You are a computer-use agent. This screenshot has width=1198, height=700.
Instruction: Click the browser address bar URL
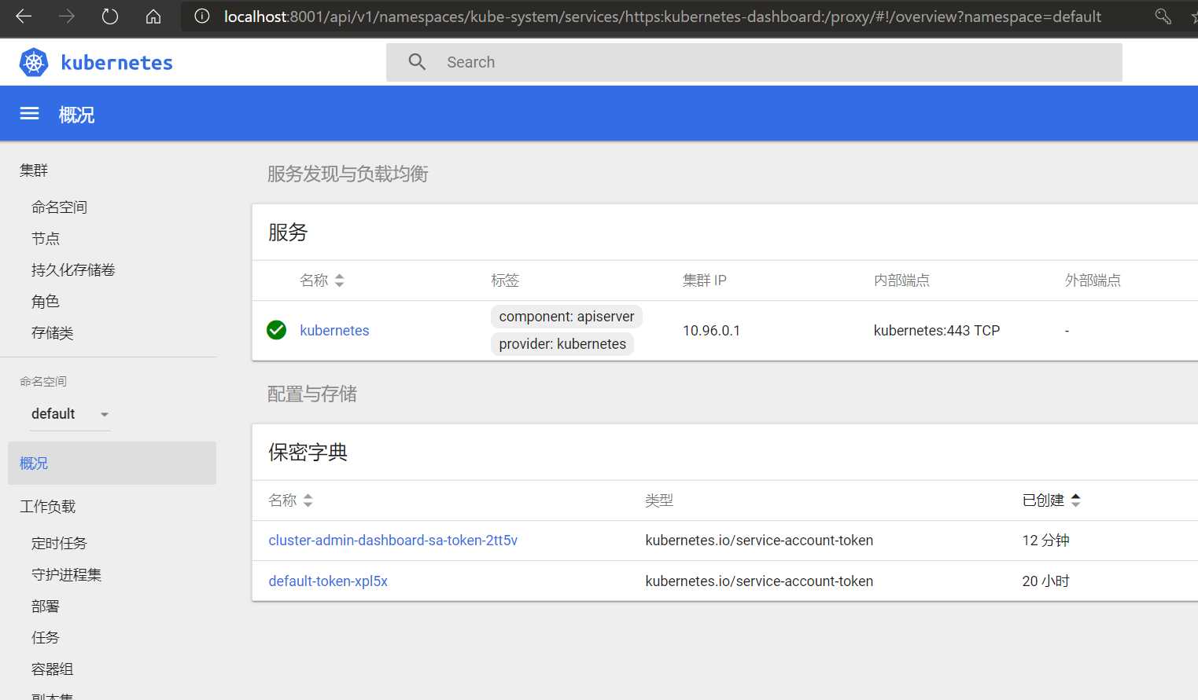(x=662, y=16)
